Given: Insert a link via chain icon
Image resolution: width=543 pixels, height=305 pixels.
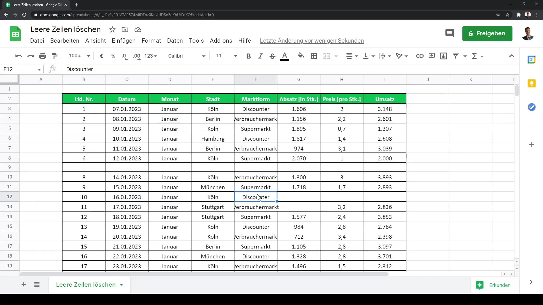Looking at the screenshot, I should click(x=420, y=56).
